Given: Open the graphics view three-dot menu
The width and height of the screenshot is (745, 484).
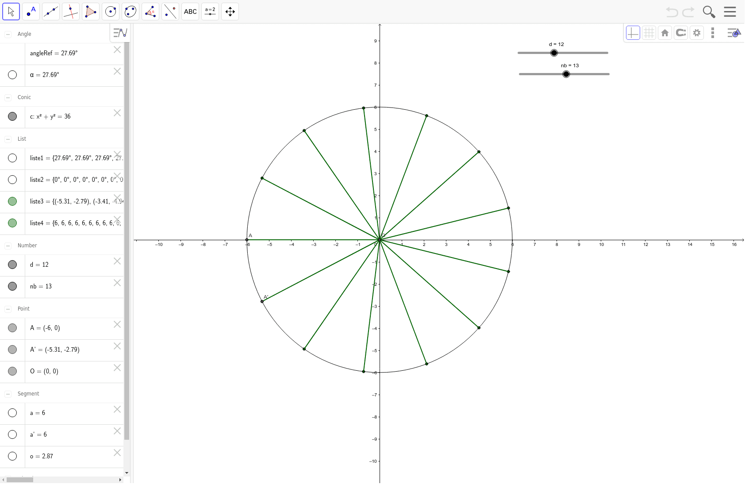Looking at the screenshot, I should pyautogui.click(x=712, y=33).
